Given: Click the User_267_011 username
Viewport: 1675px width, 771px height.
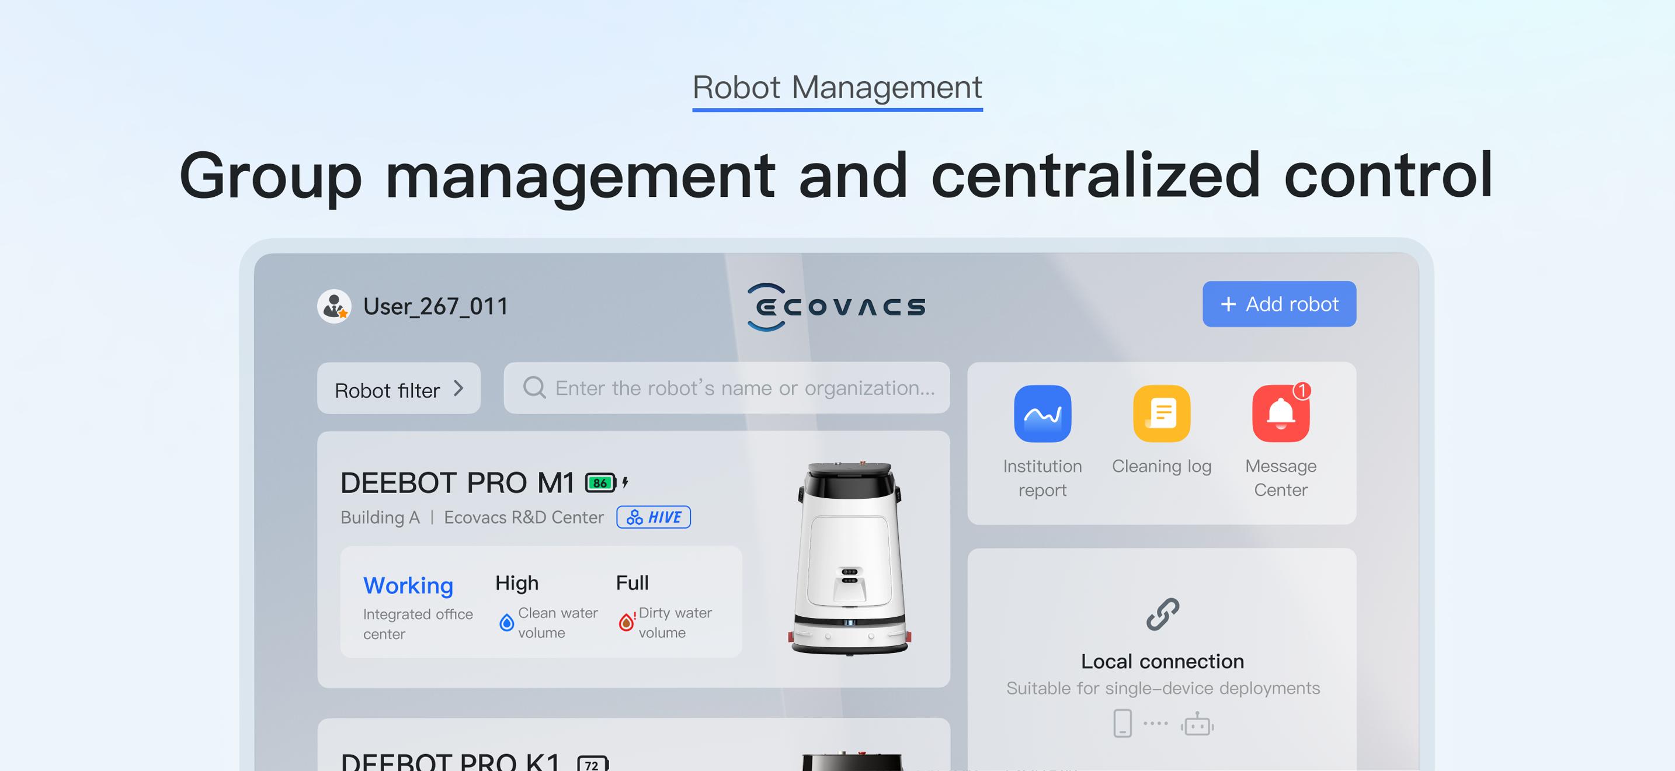Looking at the screenshot, I should pos(436,306).
